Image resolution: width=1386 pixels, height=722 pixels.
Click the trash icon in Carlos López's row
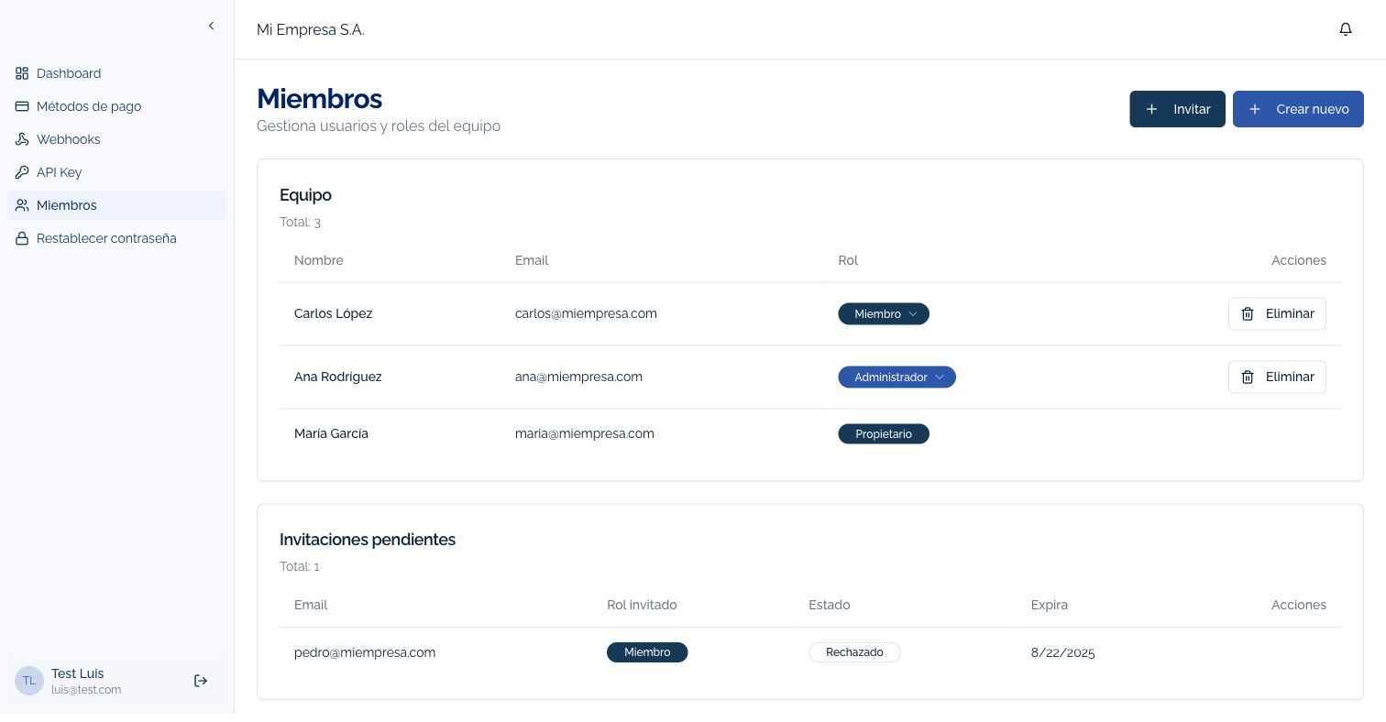pyautogui.click(x=1248, y=313)
